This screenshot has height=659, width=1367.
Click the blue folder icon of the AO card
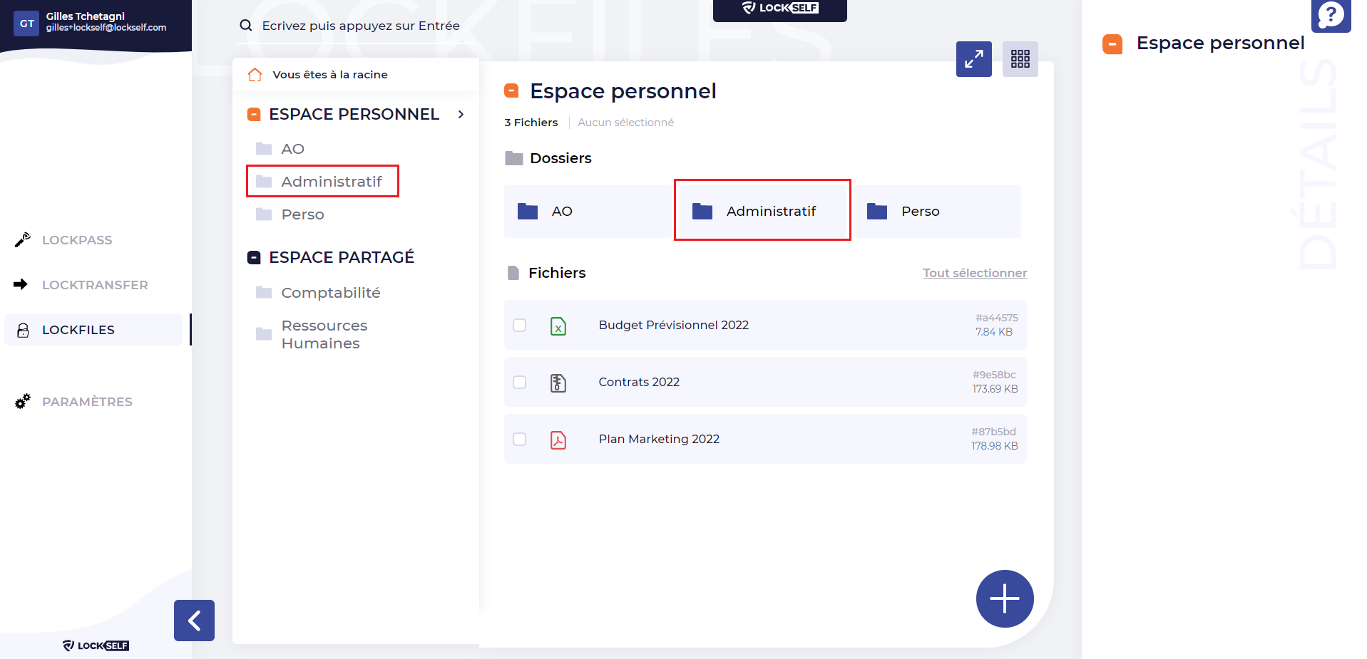[528, 211]
